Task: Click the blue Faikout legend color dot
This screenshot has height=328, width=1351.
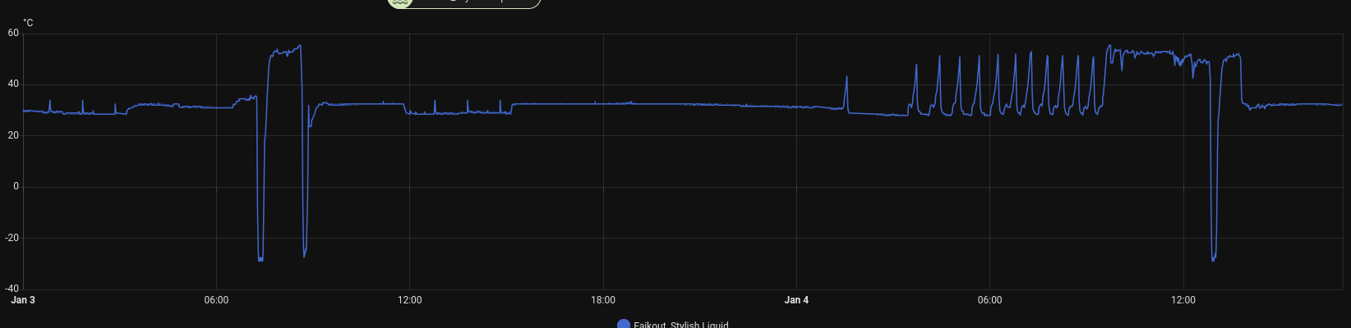Action: point(623,325)
